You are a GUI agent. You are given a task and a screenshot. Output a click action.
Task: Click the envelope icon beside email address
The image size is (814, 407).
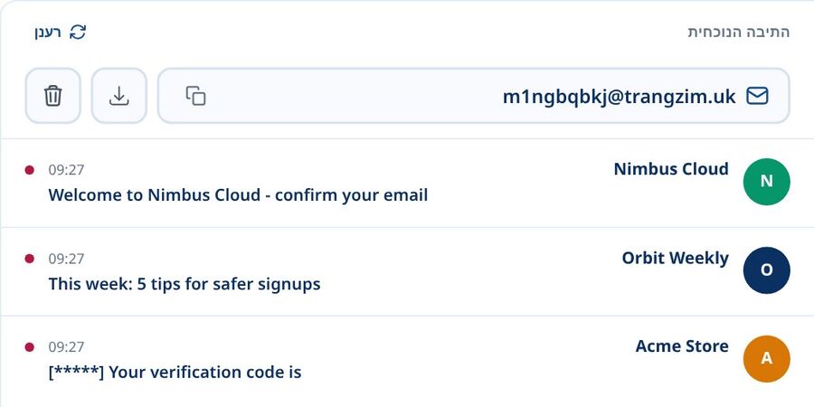point(757,96)
